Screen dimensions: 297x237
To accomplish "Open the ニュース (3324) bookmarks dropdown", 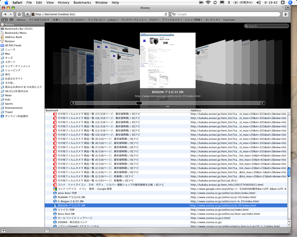I will coord(74,19).
